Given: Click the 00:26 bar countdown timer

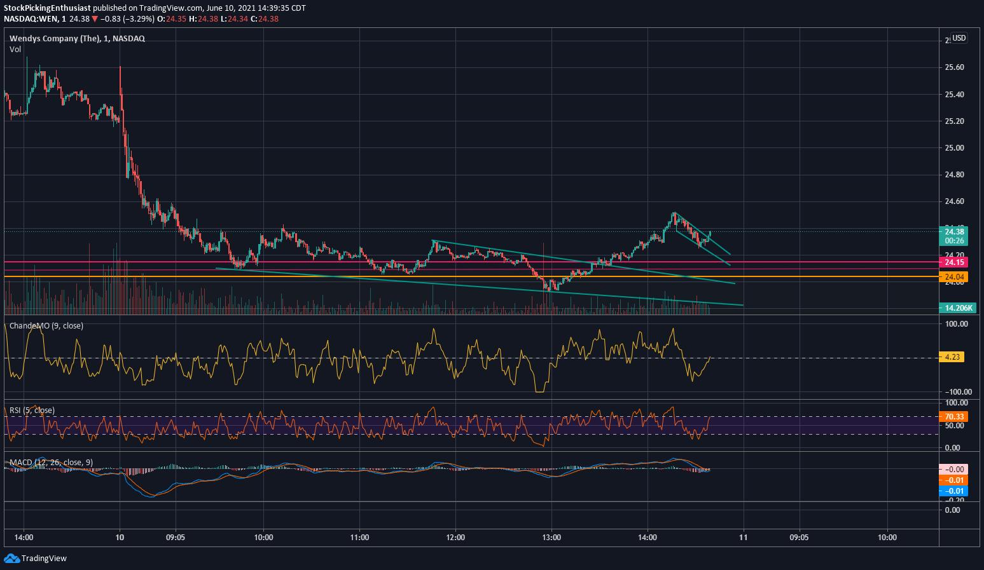Looking at the screenshot, I should tap(955, 241).
